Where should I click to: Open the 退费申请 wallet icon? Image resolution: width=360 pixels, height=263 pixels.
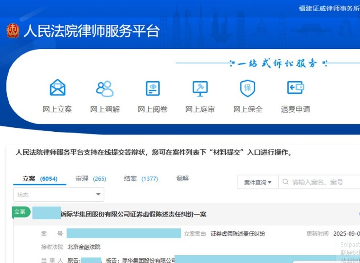click(295, 87)
